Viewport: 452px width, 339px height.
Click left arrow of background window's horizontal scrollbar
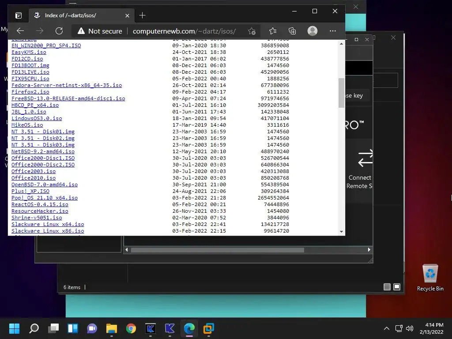tap(127, 250)
